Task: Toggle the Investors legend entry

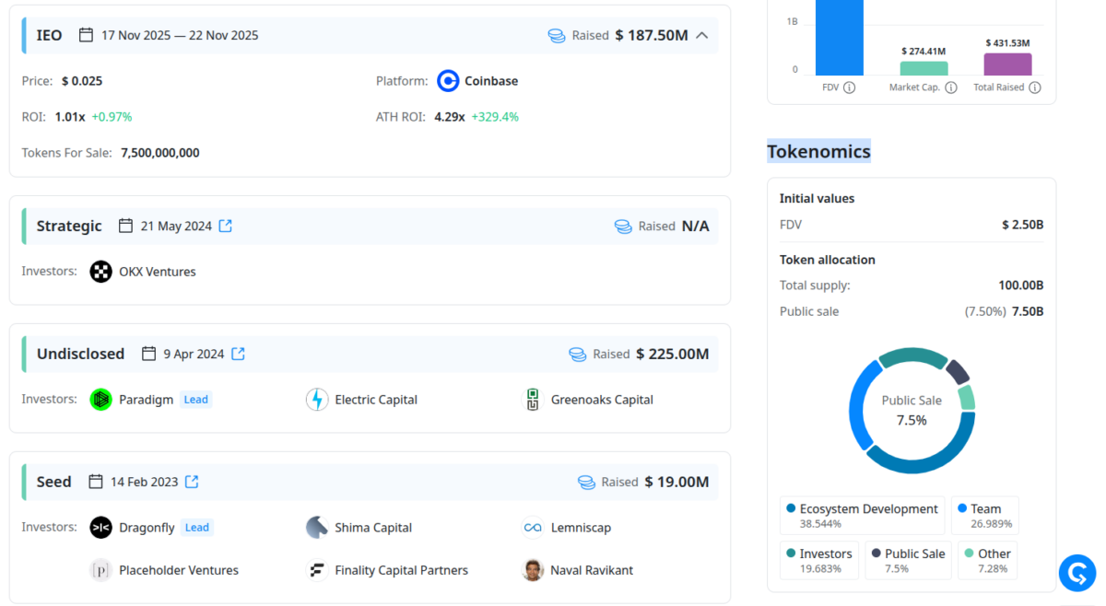Action: [x=818, y=559]
